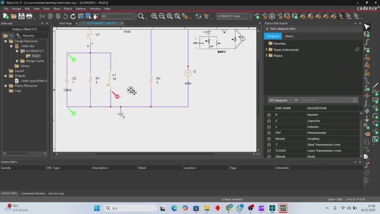This screenshot has width=380, height=214.
Task: Open the All Categories dropdown
Action: coord(283,100)
